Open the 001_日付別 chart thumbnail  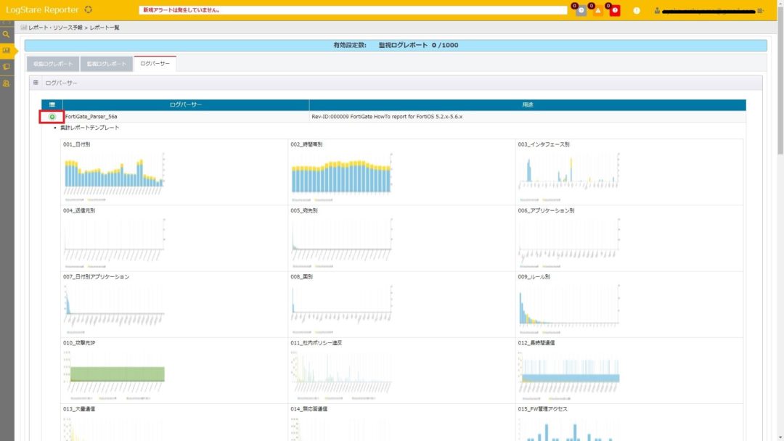[114, 176]
